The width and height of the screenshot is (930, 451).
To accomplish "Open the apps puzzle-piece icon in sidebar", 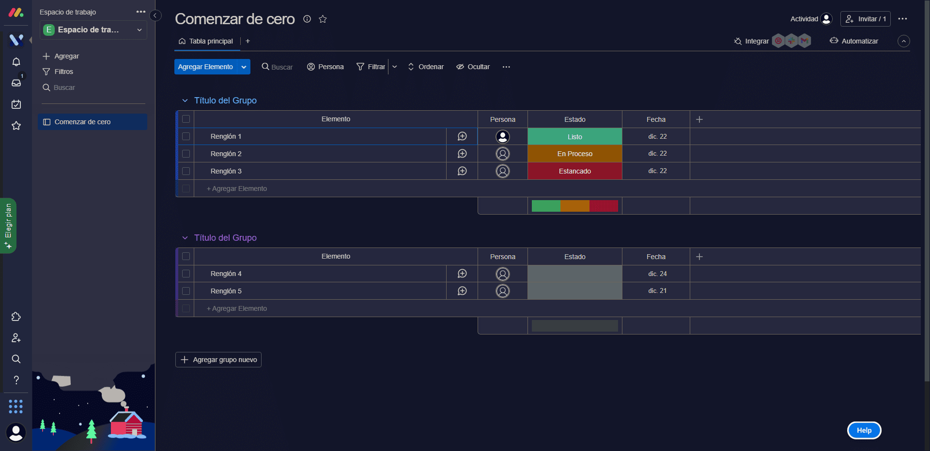I will 16,317.
